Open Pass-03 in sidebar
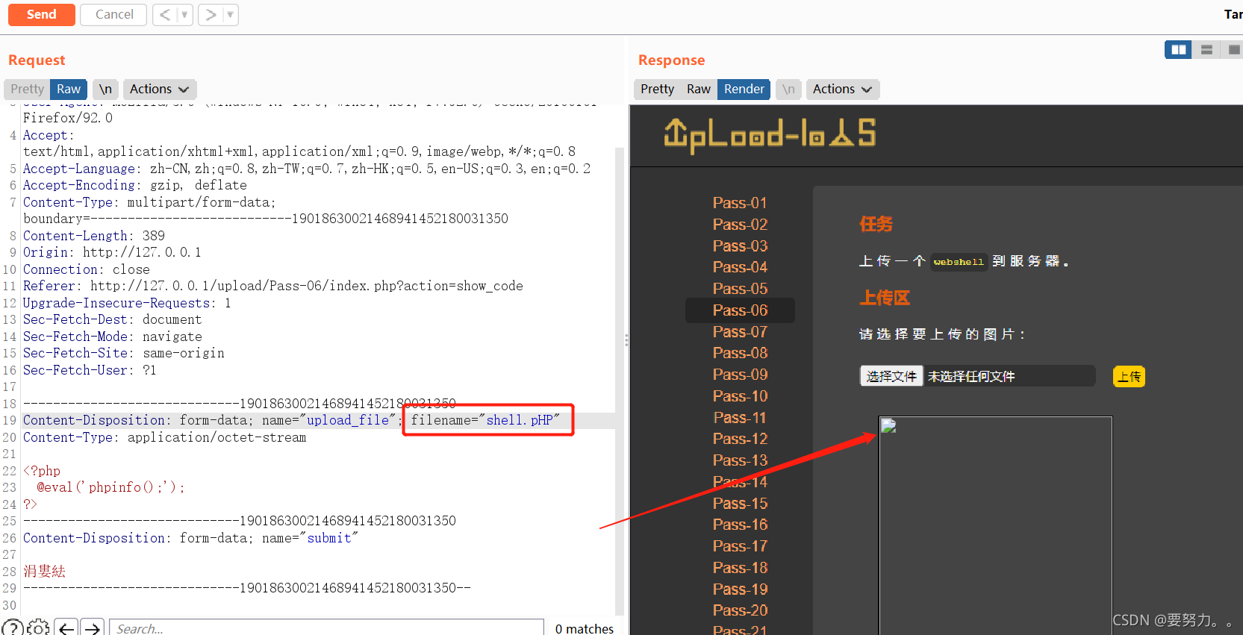 click(x=740, y=246)
